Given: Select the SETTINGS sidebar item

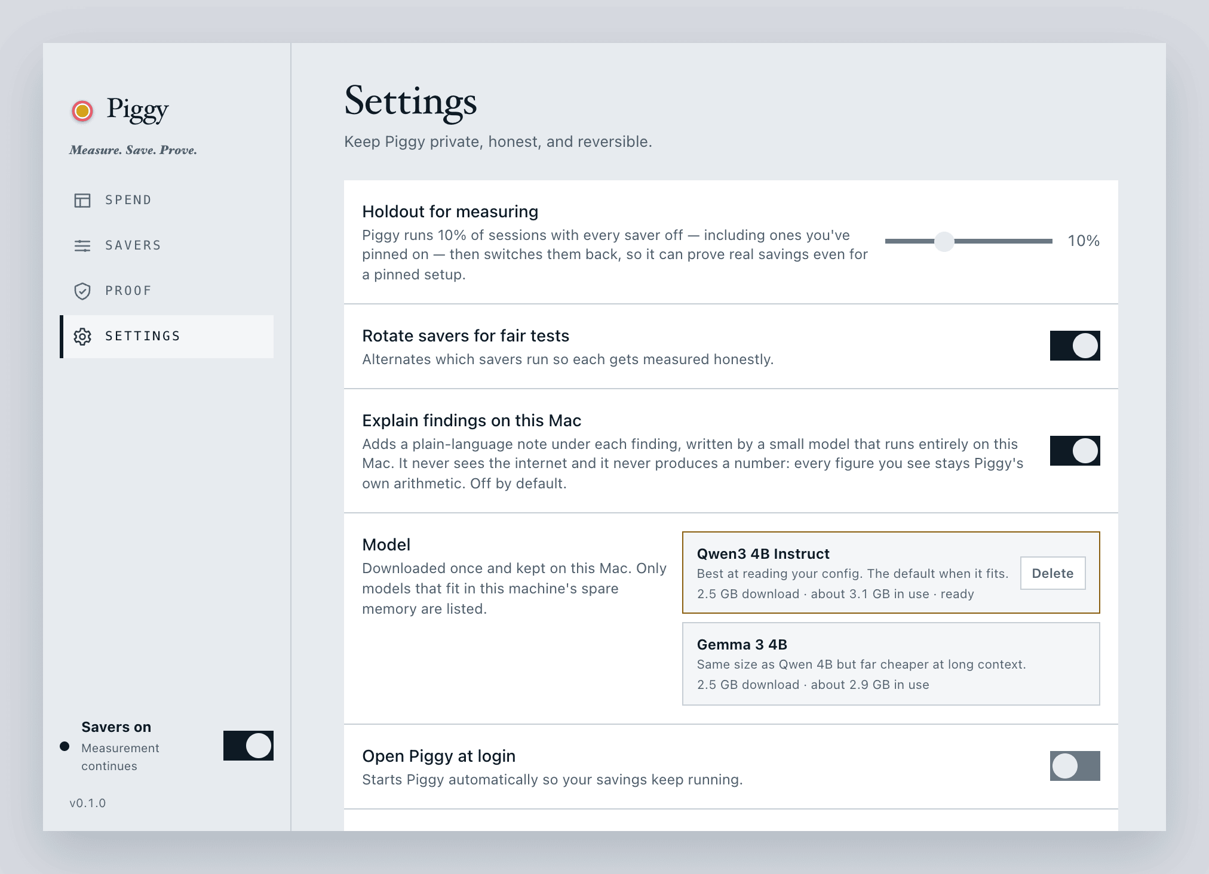Looking at the screenshot, I should 167,336.
